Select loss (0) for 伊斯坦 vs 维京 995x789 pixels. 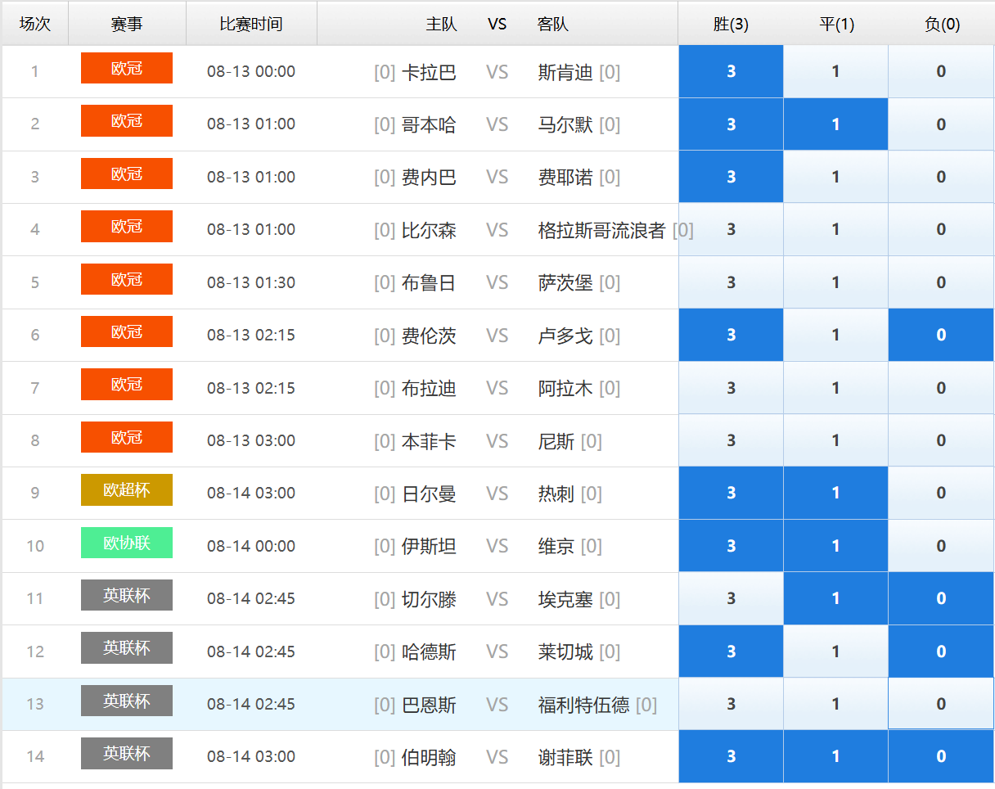[x=941, y=546]
